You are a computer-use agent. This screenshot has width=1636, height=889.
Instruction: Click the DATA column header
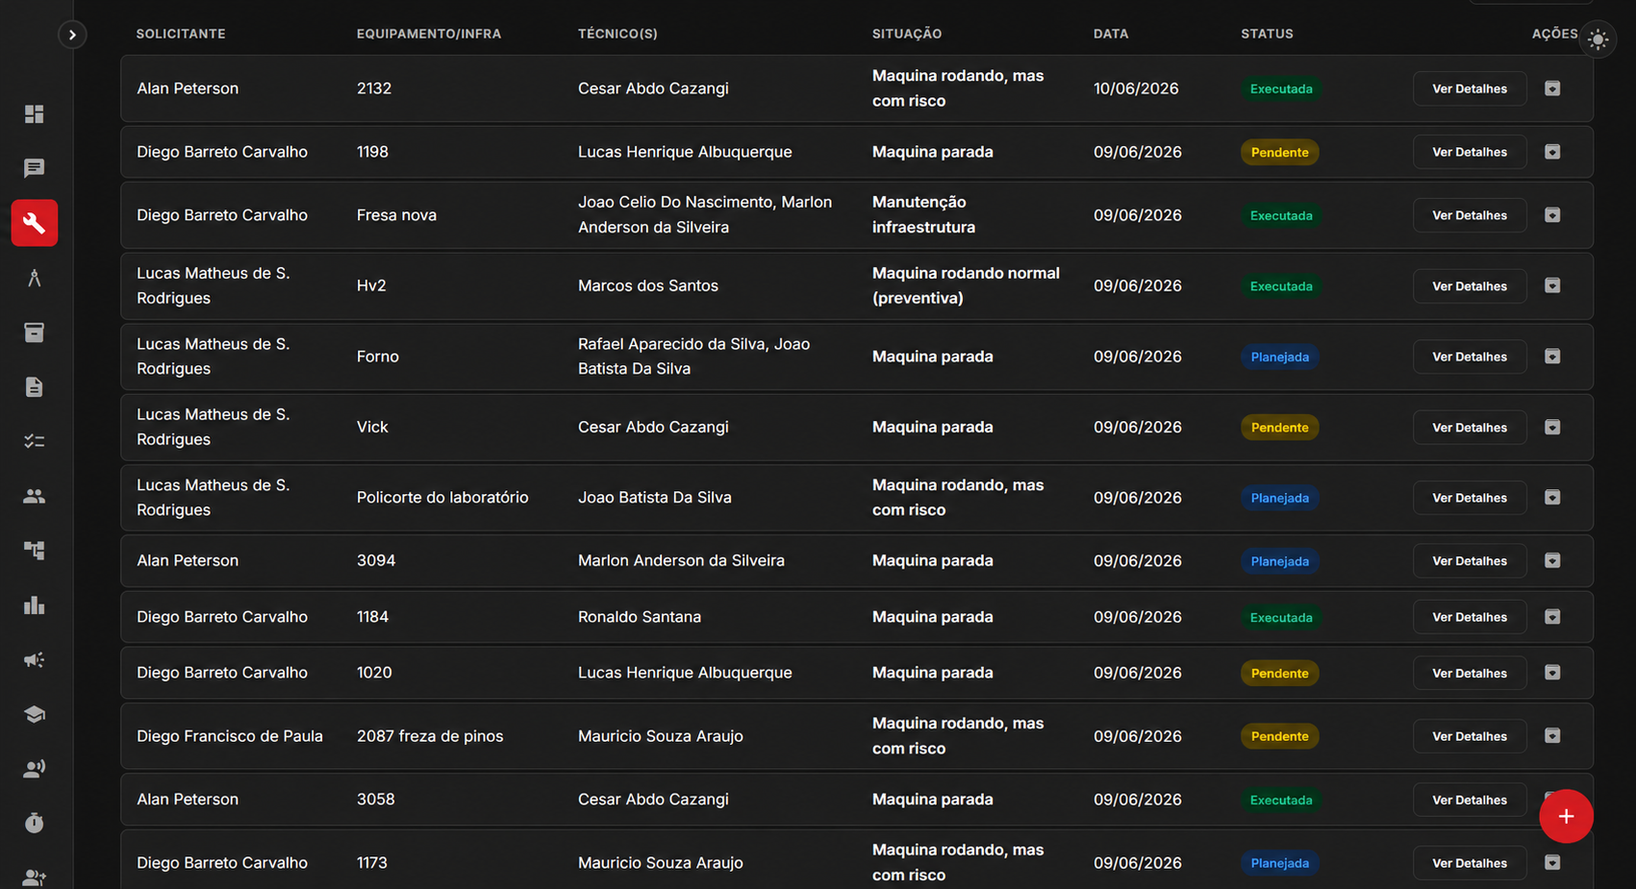click(1111, 34)
